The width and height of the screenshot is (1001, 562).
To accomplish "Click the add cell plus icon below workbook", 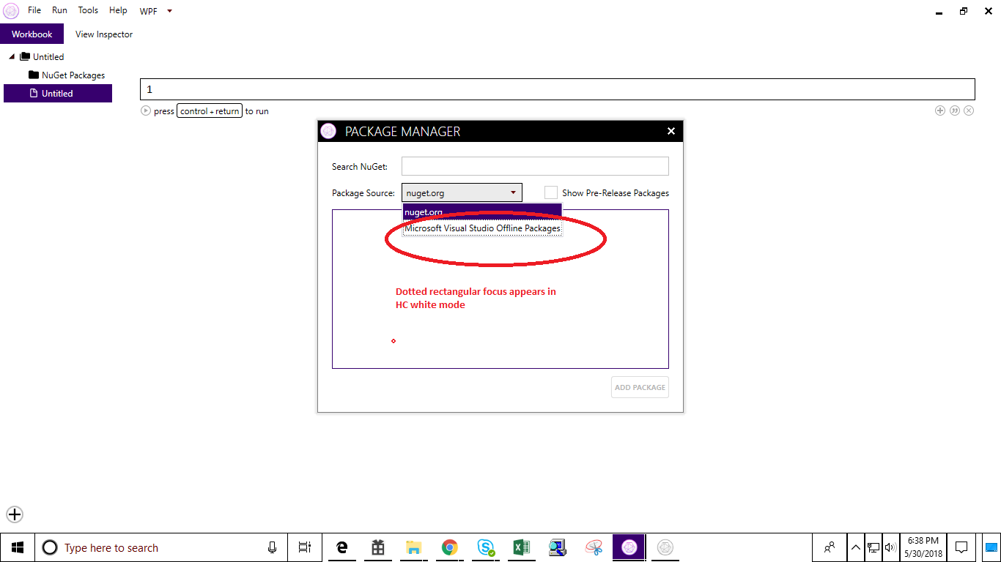I will click(x=940, y=110).
